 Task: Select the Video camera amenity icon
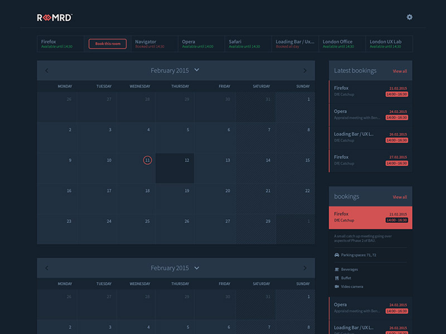(336, 286)
